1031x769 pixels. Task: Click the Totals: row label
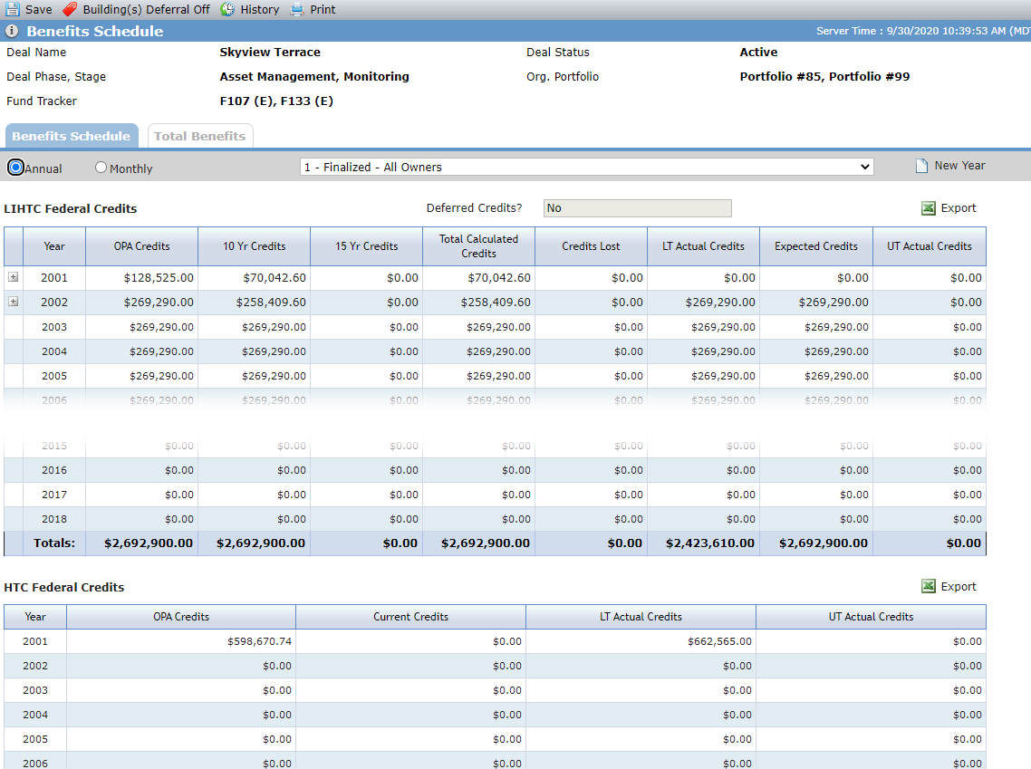pyautogui.click(x=54, y=543)
